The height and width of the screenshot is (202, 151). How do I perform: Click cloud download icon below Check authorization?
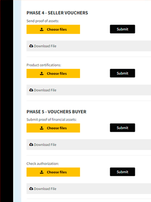(31, 189)
